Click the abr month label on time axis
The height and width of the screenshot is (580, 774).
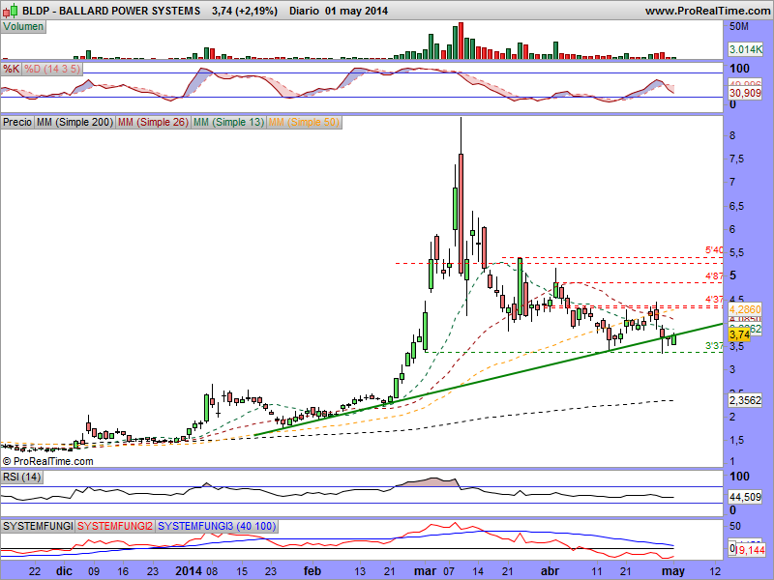point(550,571)
